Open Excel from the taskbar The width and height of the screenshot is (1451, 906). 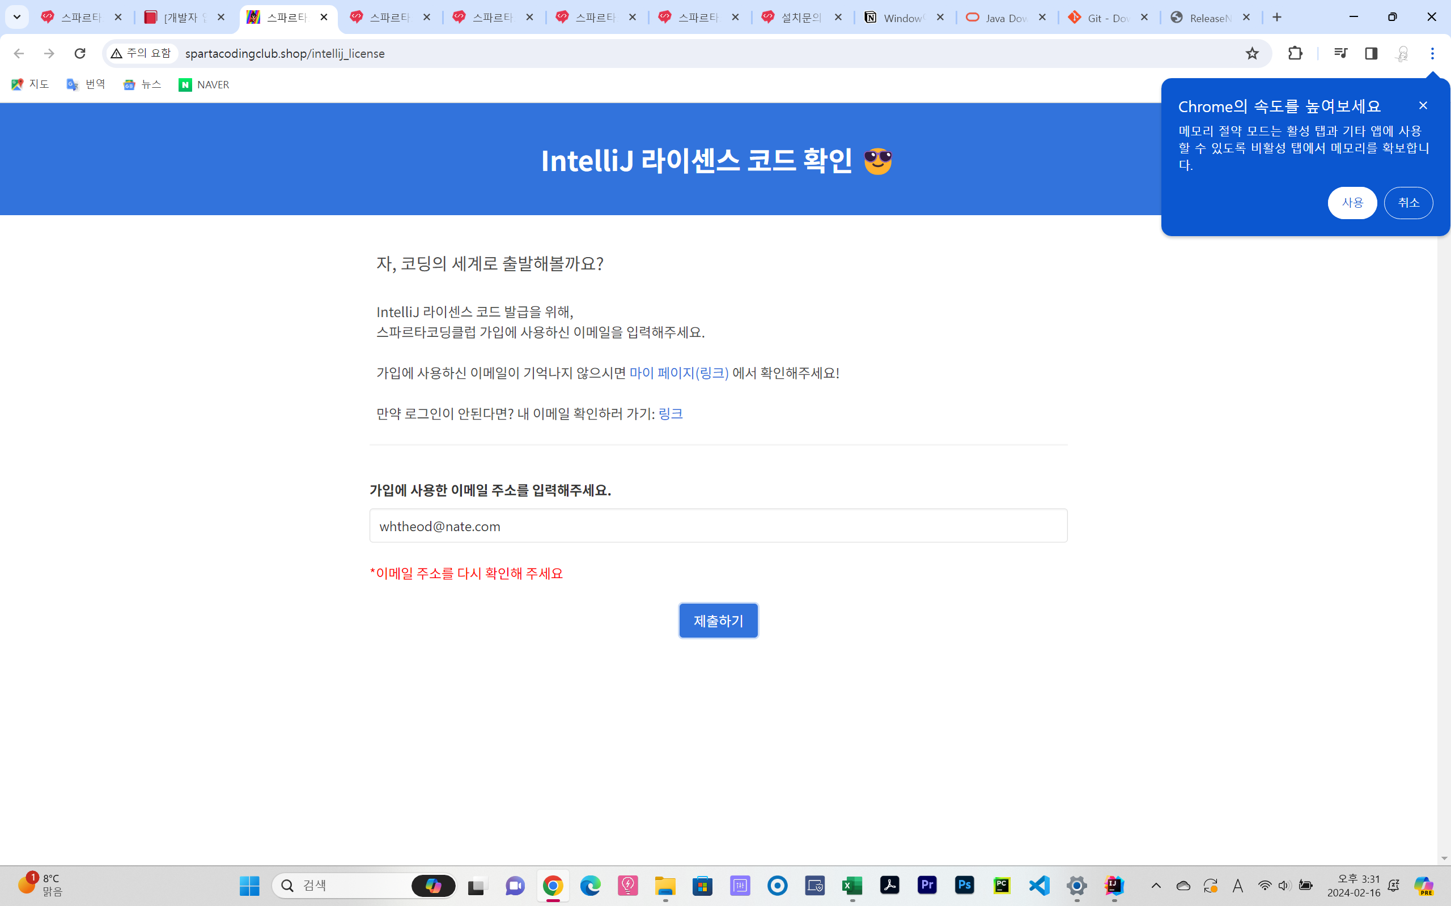852,885
